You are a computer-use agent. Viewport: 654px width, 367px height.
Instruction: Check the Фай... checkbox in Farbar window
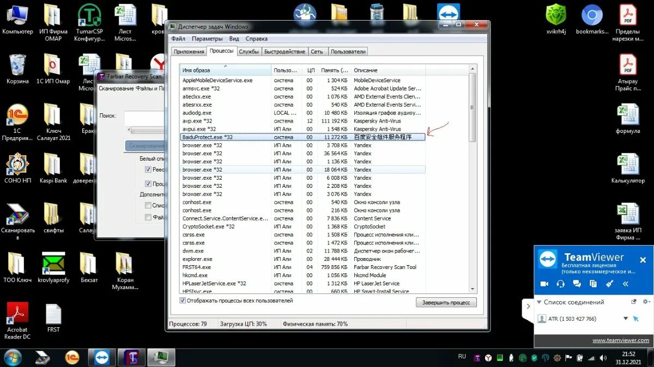148,217
